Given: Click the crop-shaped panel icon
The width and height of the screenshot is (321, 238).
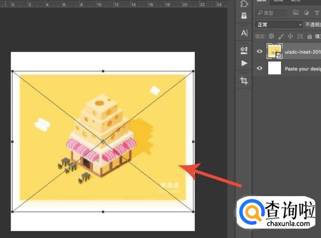Looking at the screenshot, I should 244,80.
